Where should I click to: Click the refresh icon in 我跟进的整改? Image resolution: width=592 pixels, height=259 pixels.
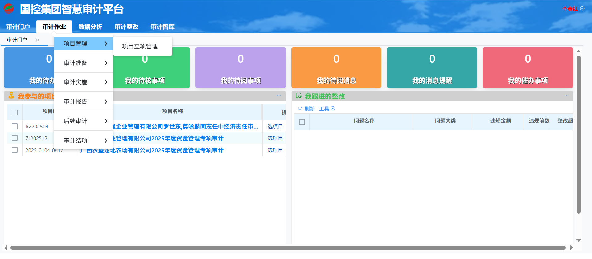click(x=300, y=108)
